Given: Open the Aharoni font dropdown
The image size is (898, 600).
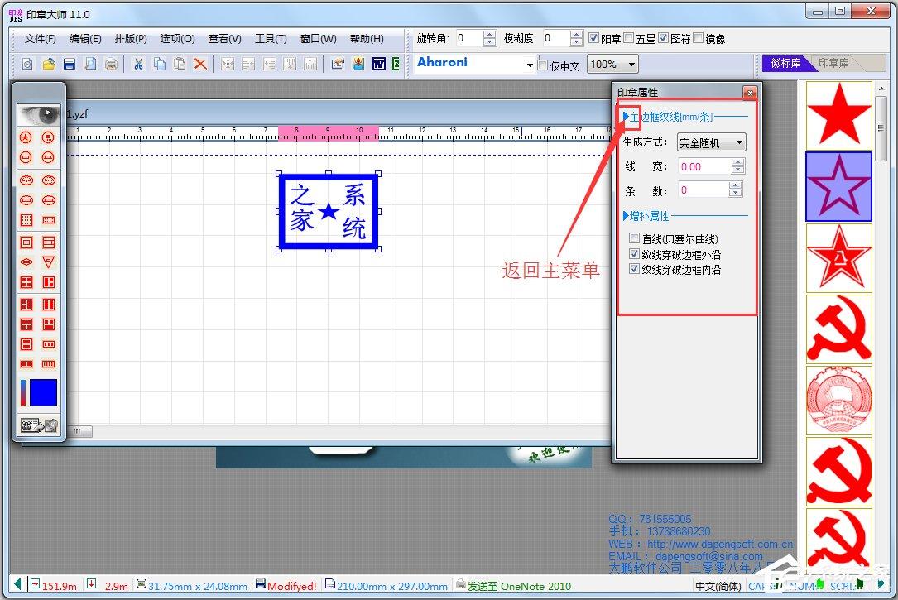Looking at the screenshot, I should (530, 65).
